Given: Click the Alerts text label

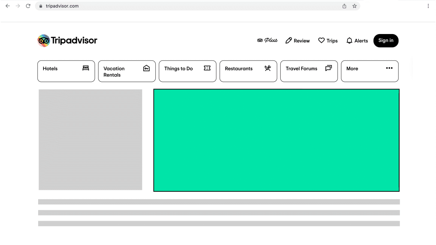Looking at the screenshot, I should [361, 41].
